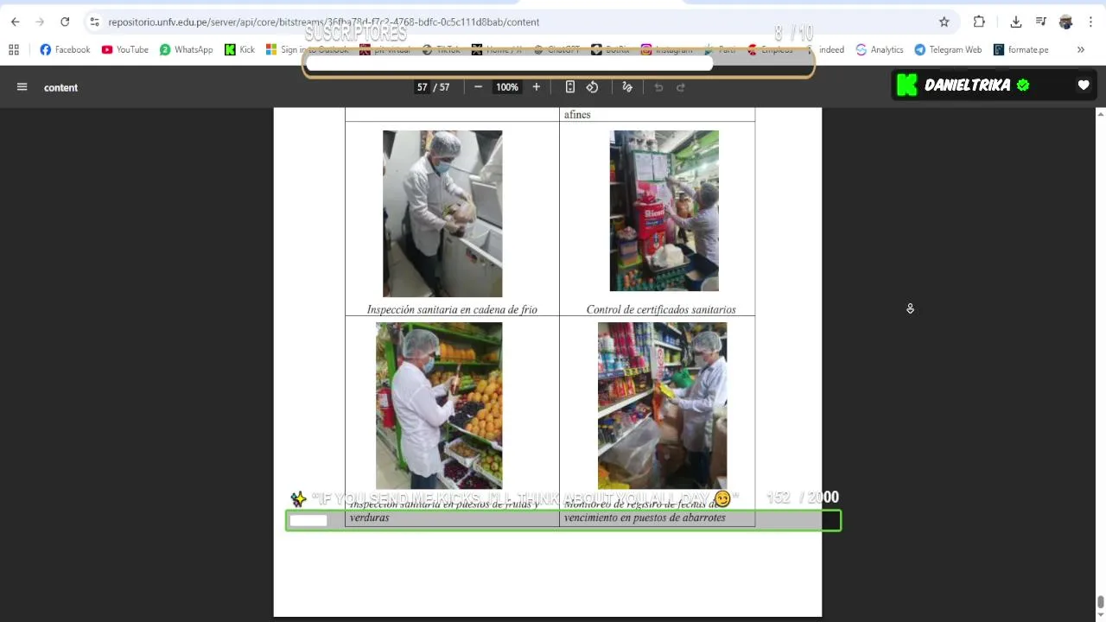Click the fruit stall inspection photo

[x=439, y=405]
